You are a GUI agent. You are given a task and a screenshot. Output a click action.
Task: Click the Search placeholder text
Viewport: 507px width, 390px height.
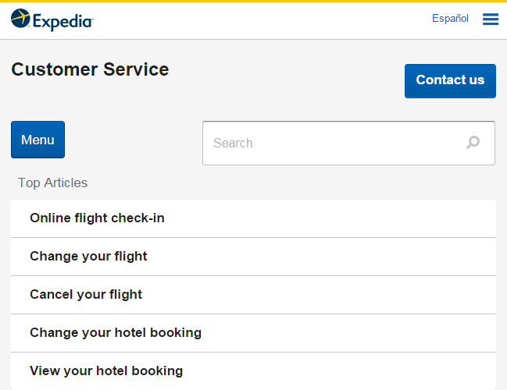[x=233, y=143]
